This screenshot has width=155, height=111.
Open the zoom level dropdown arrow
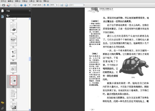click(x=57, y=5)
